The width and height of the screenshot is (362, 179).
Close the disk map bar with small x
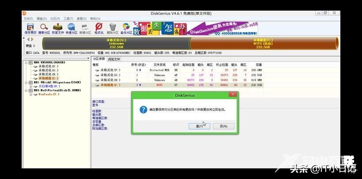23,38
